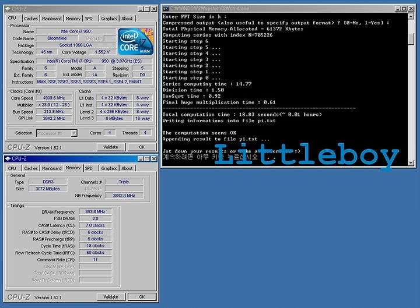Click Series computing time 14.77 line
The image size is (420, 308).
(x=207, y=84)
